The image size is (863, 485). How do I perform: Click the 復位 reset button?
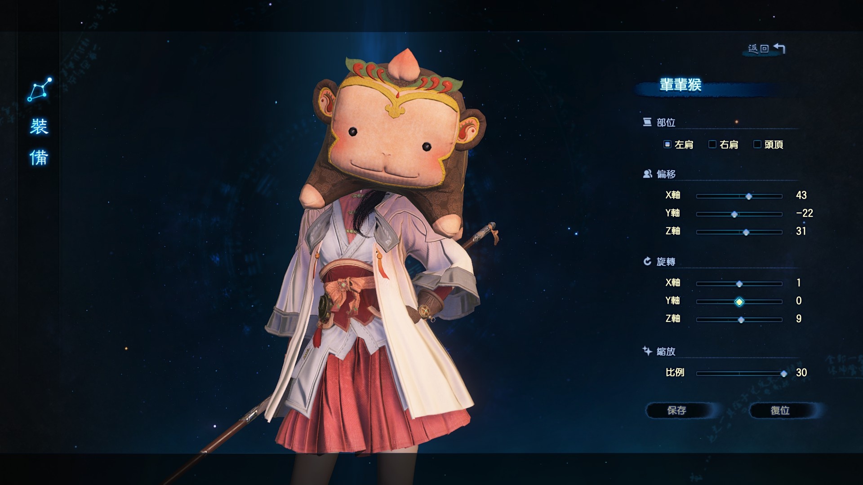coord(780,410)
